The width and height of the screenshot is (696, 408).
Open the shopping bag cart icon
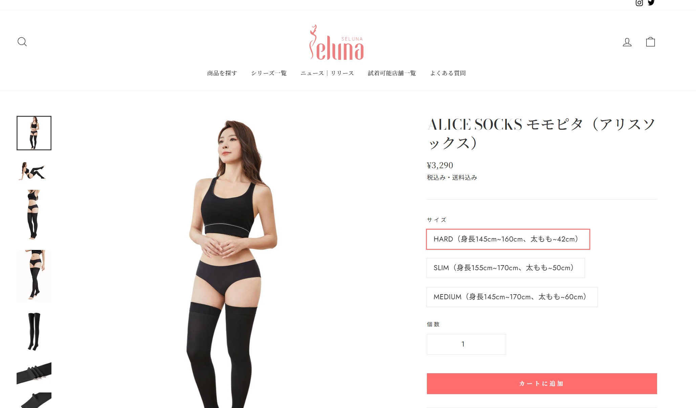[x=650, y=42]
